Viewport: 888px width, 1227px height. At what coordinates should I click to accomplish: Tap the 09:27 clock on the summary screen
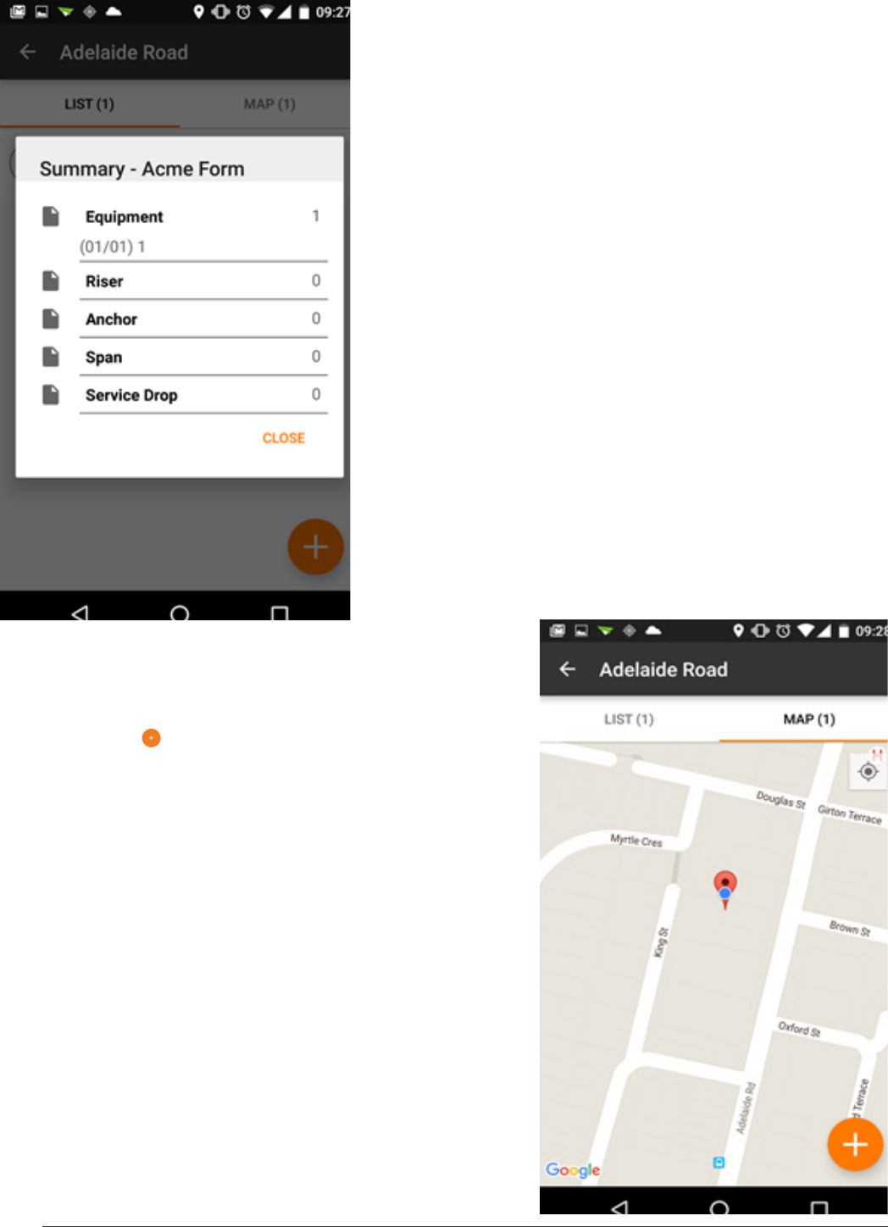tap(332, 13)
